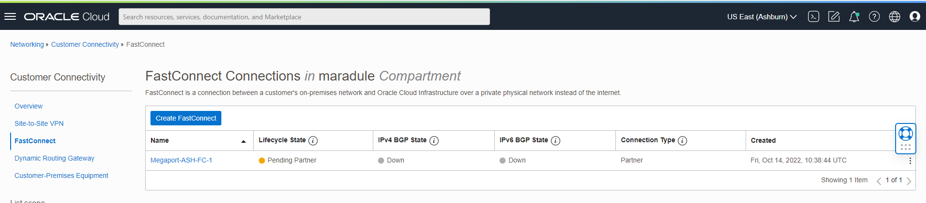Open the language globe icon
926x203 pixels.
894,17
